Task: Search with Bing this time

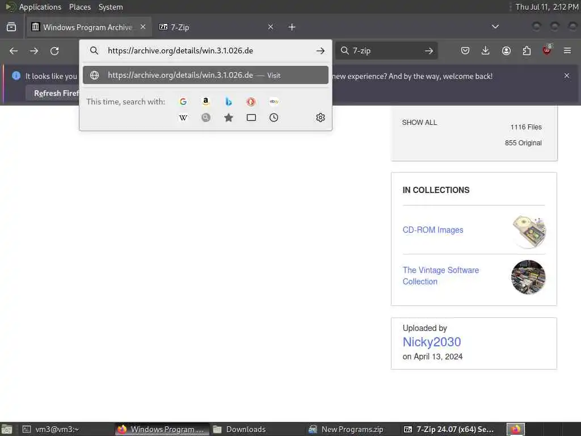Action: (229, 102)
